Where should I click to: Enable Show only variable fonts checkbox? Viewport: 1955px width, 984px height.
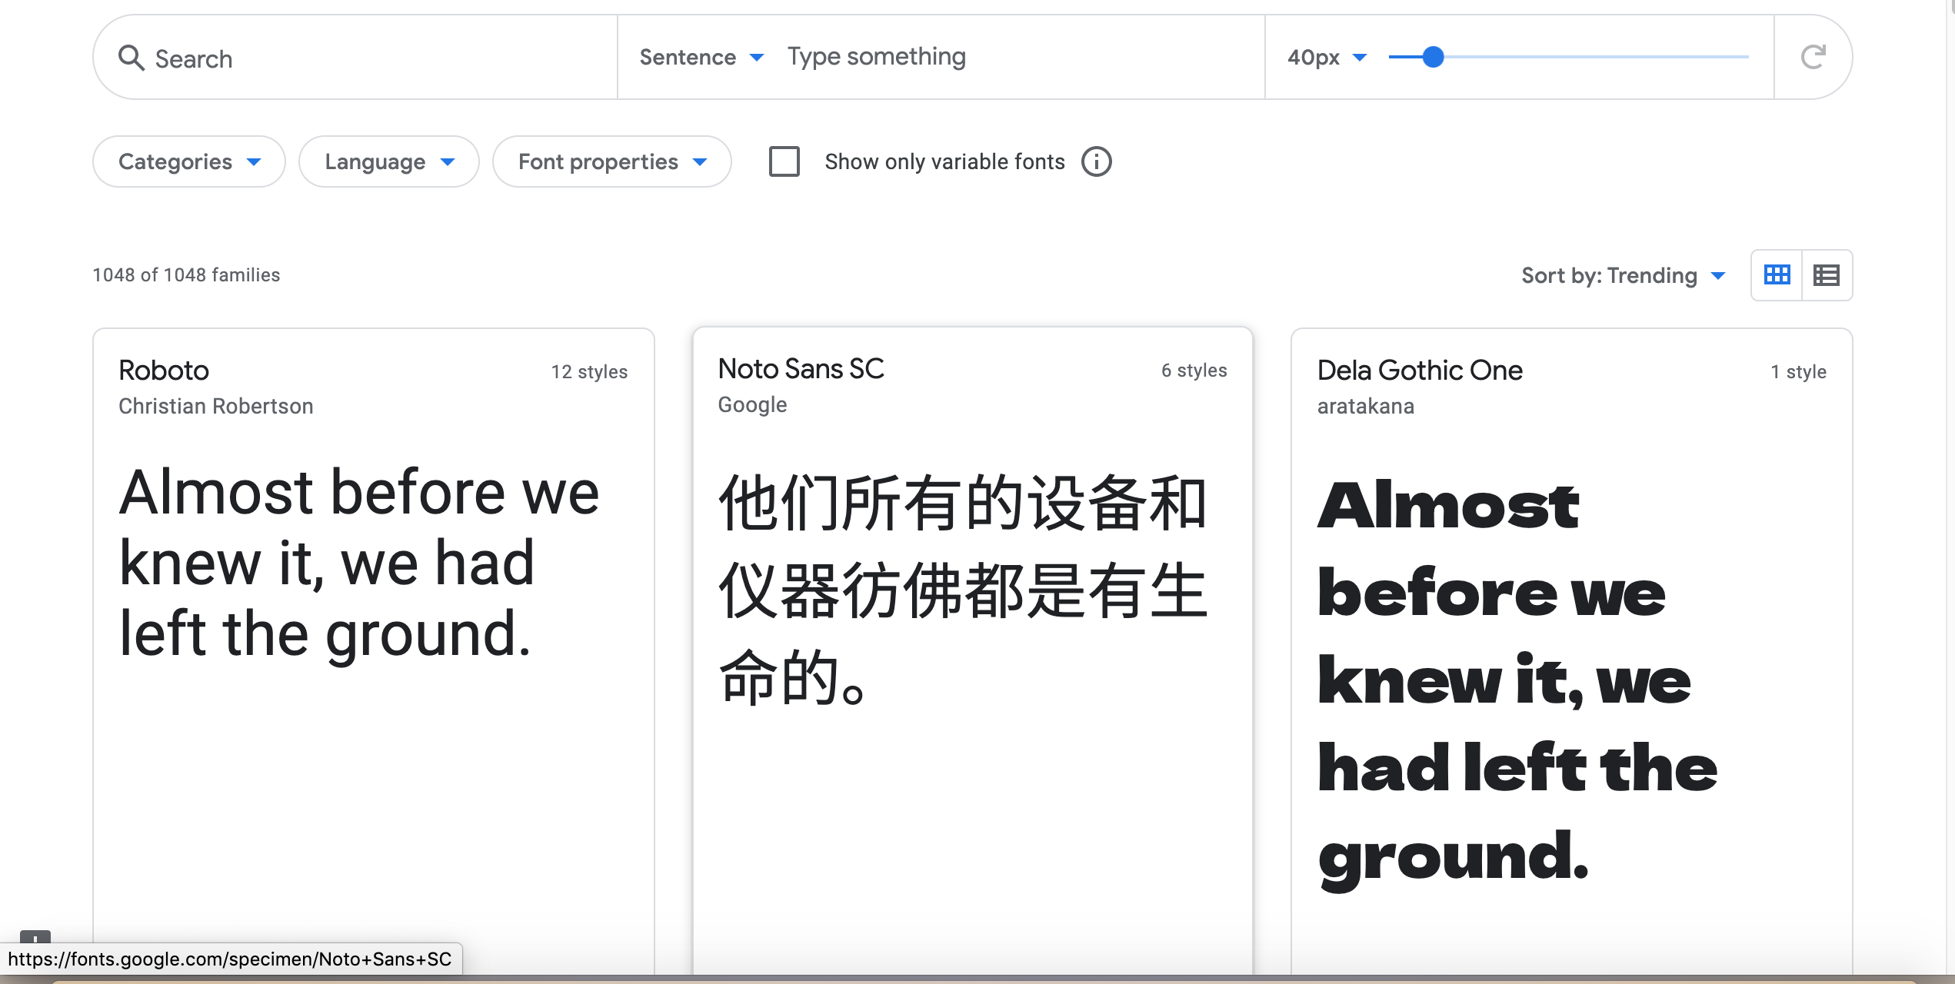(784, 162)
